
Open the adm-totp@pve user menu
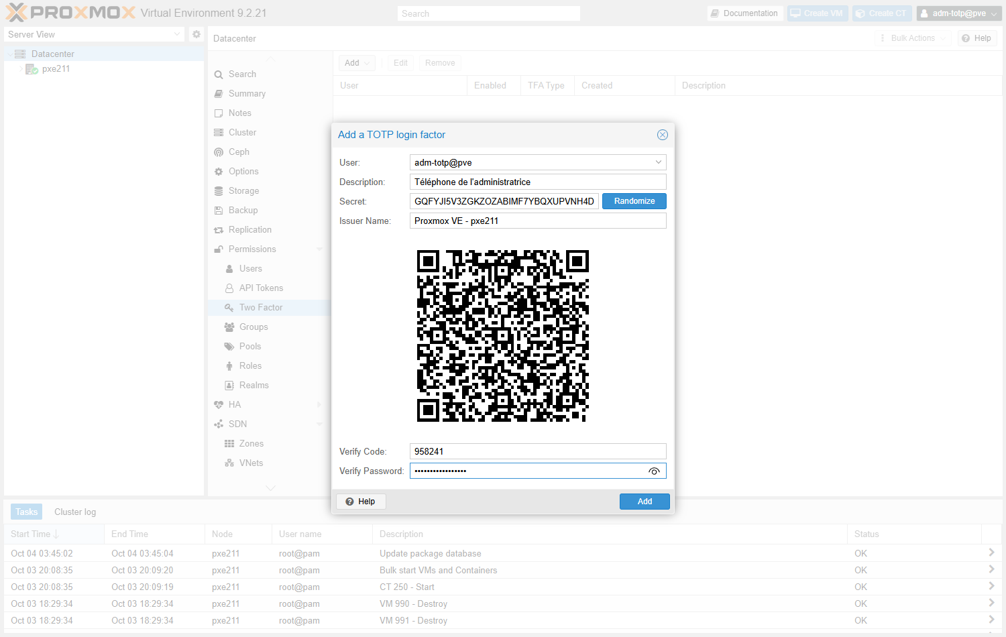click(x=958, y=13)
